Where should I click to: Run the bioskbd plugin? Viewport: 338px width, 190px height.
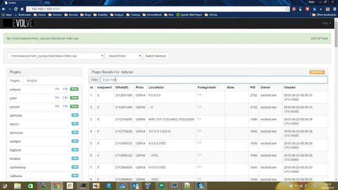click(75, 158)
